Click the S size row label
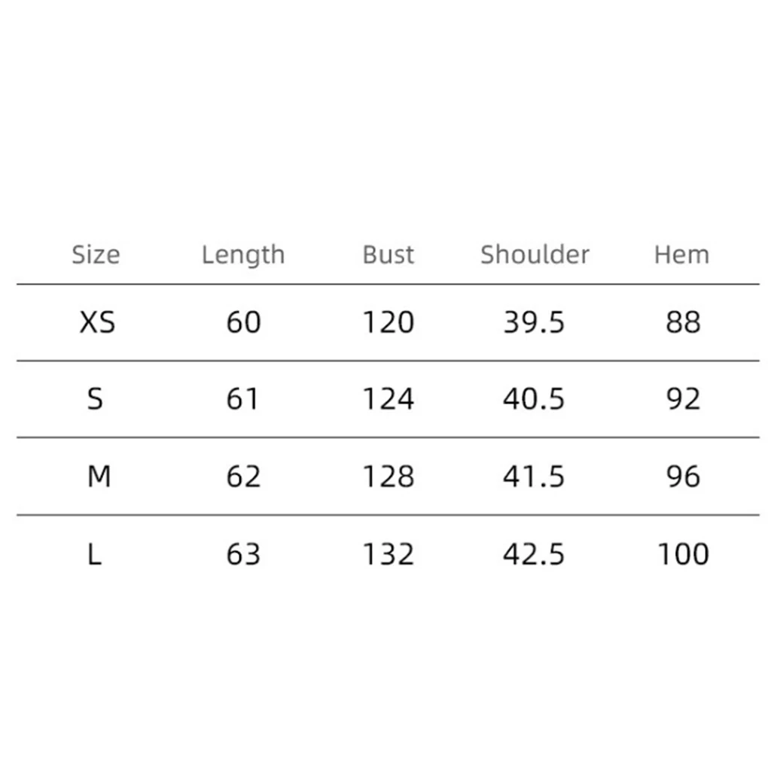Screen dimensions: 768x768 click(x=95, y=399)
